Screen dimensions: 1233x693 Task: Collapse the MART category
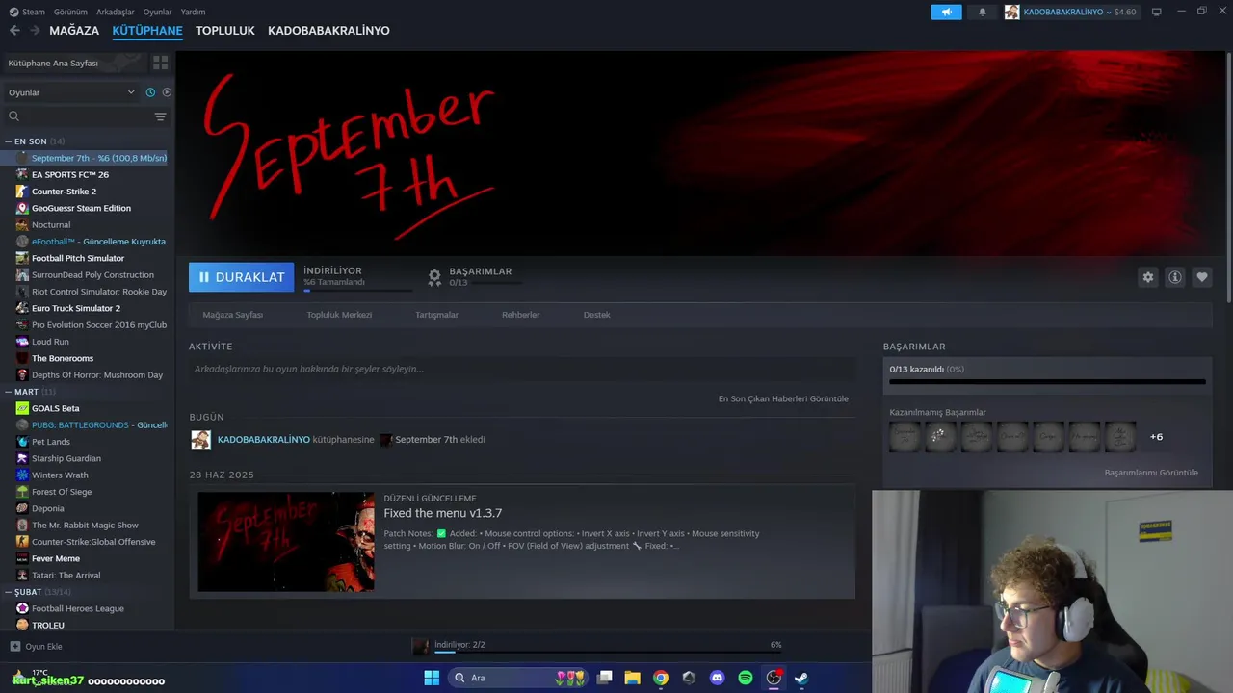tap(8, 392)
